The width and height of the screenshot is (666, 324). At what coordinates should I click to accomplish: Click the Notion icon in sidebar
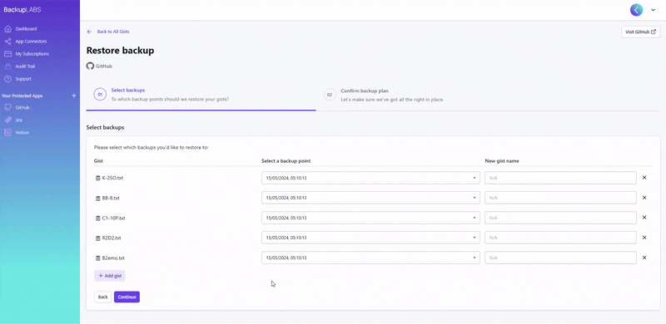point(7,132)
